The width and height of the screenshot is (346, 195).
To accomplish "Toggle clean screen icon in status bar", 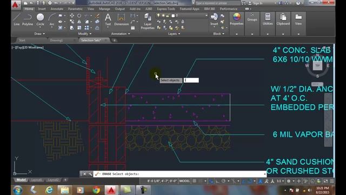I will click(x=325, y=181).
